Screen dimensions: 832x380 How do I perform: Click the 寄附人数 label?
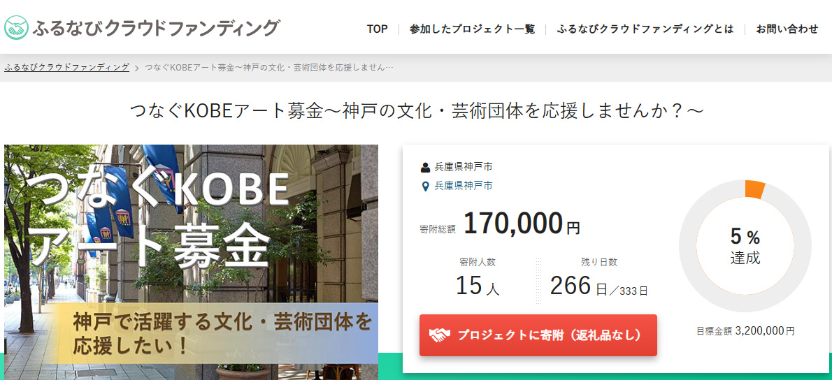(x=478, y=262)
